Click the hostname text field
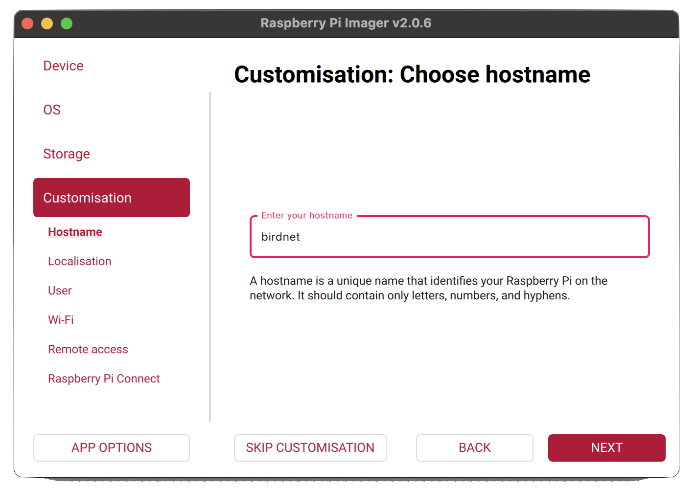Viewport: 697px width, 491px height. tap(449, 237)
